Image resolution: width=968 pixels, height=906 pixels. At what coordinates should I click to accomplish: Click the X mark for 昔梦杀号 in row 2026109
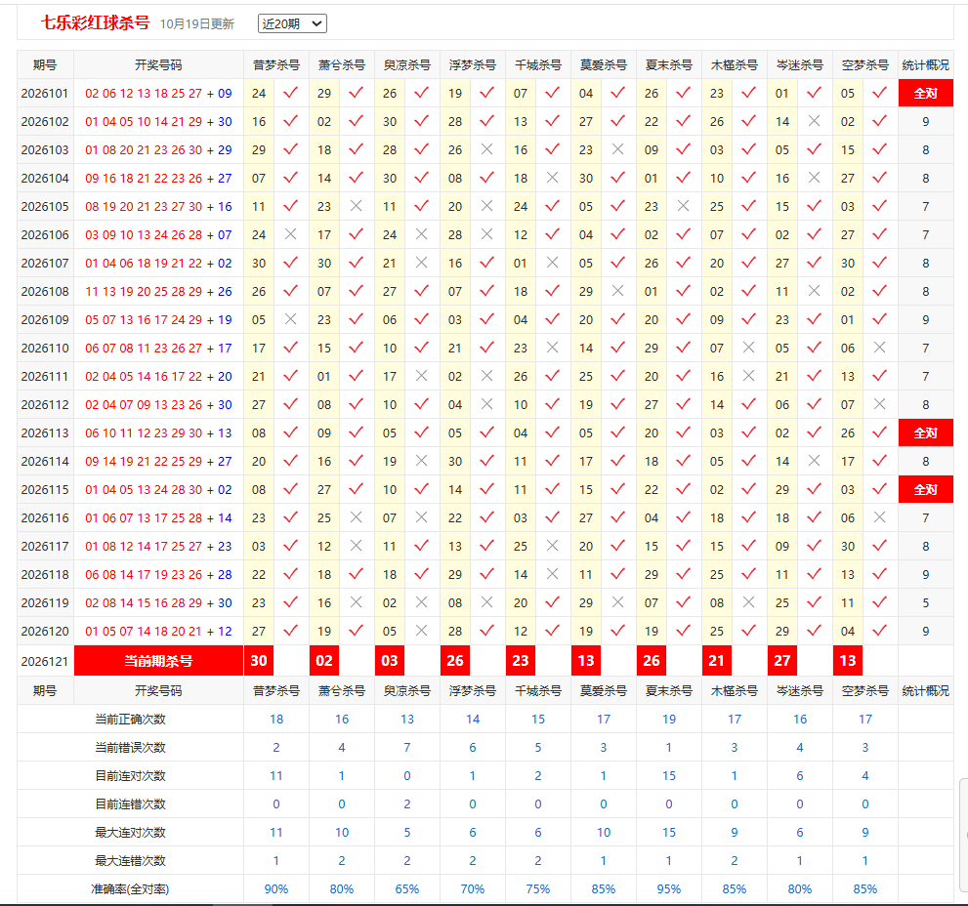tap(291, 319)
